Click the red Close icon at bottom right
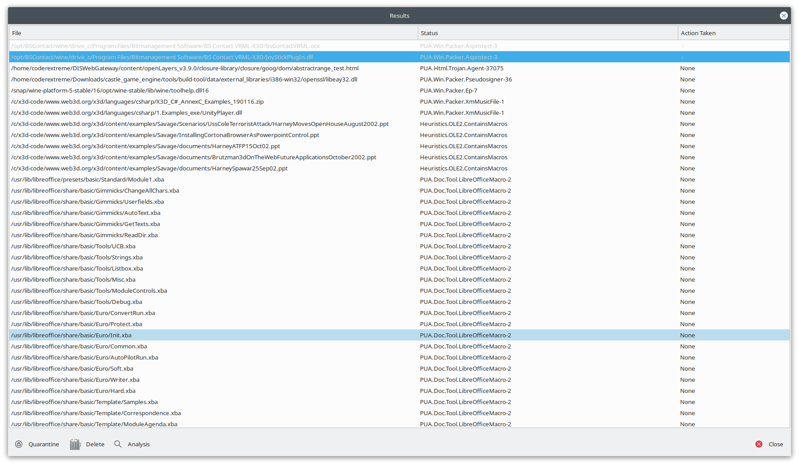The height and width of the screenshot is (465, 799). click(x=759, y=444)
